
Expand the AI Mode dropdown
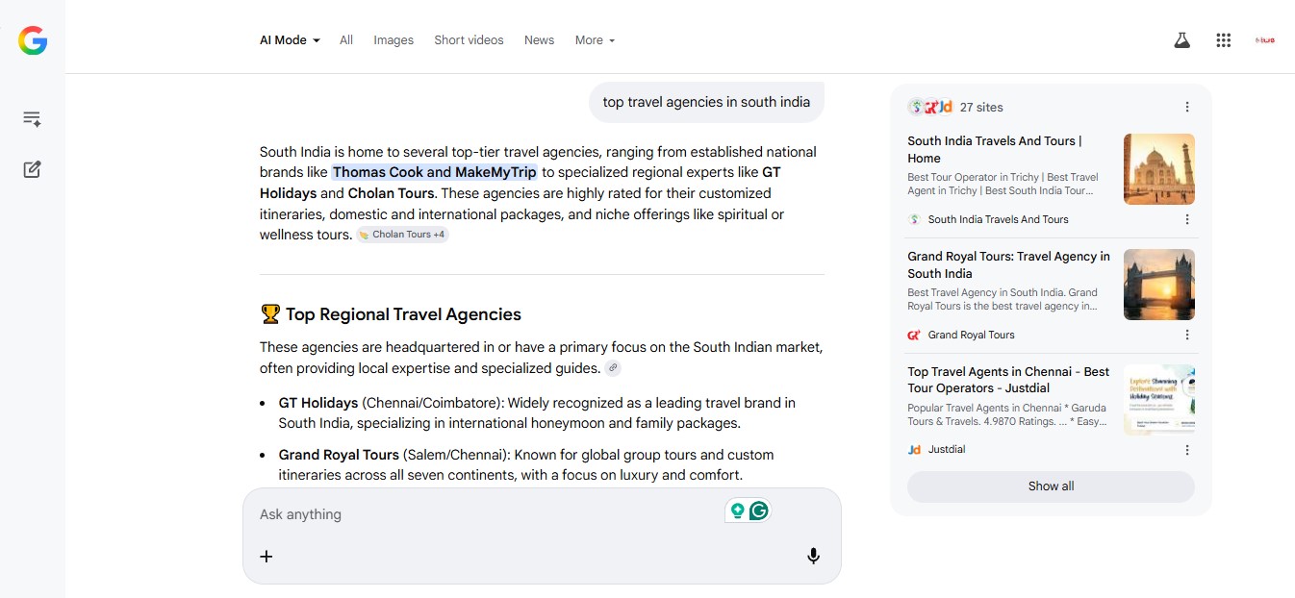pos(290,40)
